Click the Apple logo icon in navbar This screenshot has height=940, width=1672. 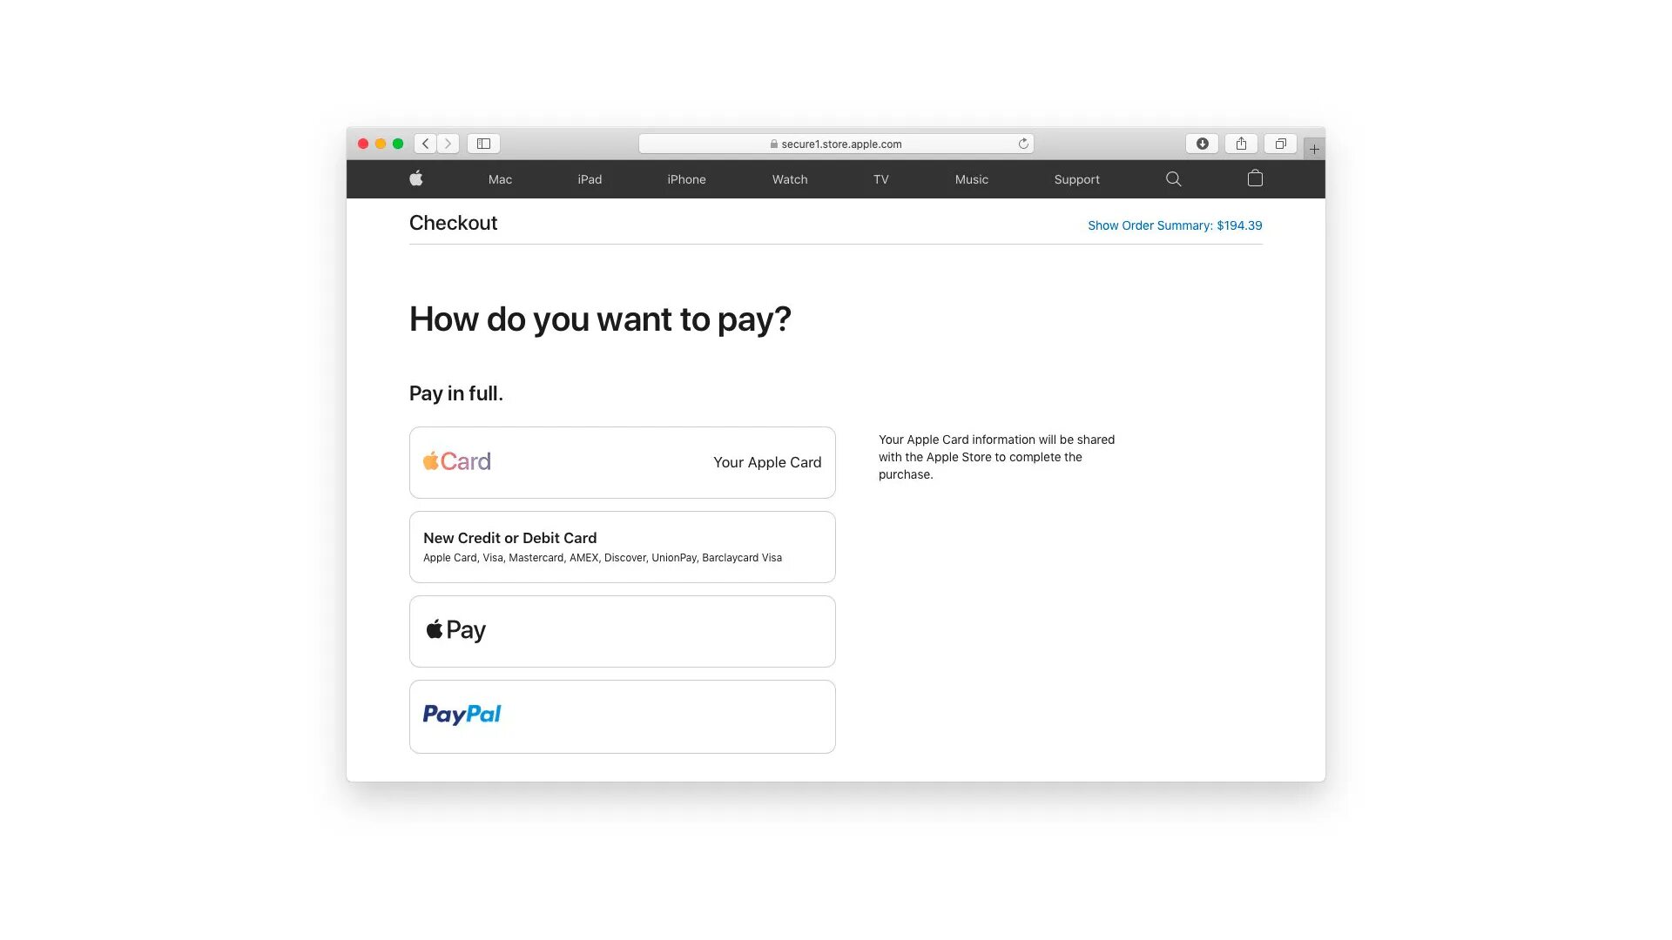[415, 179]
